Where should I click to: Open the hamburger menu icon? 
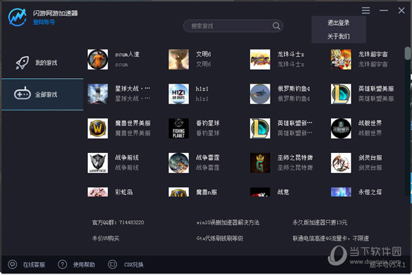(x=365, y=10)
